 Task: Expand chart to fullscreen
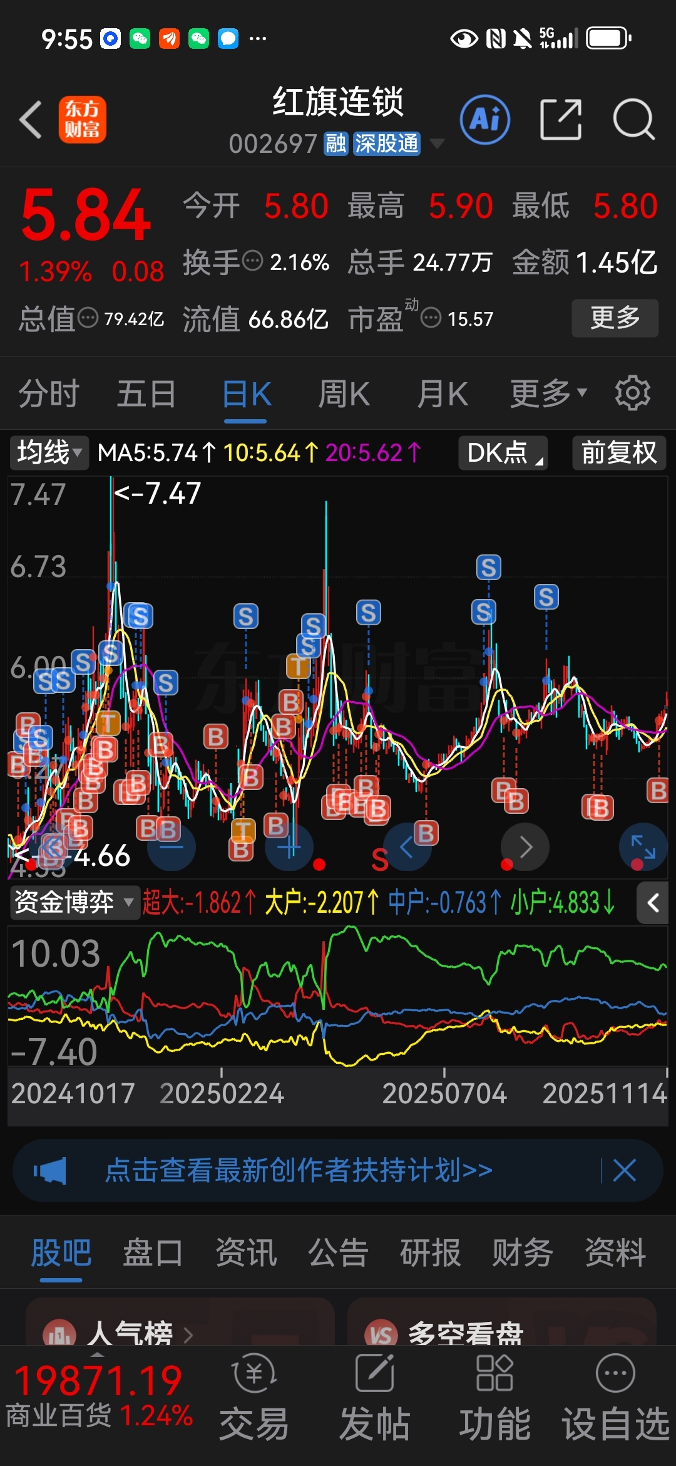pos(643,847)
